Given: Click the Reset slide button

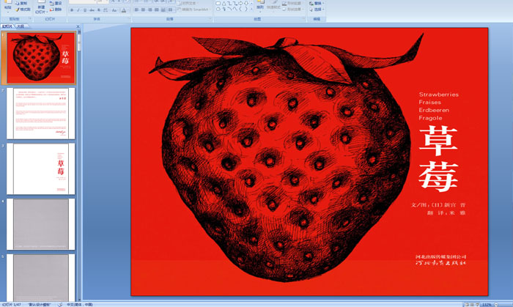Looking at the screenshot, I should click(56, 3).
